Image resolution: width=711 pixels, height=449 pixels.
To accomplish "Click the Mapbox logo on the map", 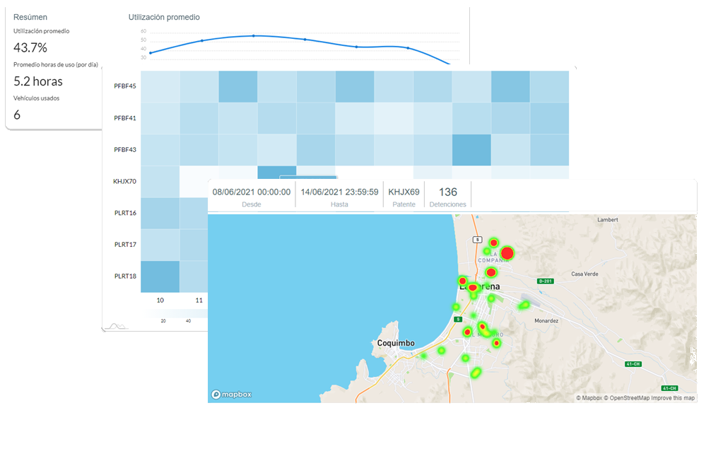I will coord(232,394).
